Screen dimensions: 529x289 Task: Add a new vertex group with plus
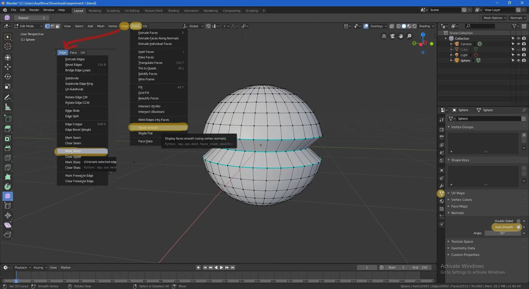pos(524,135)
